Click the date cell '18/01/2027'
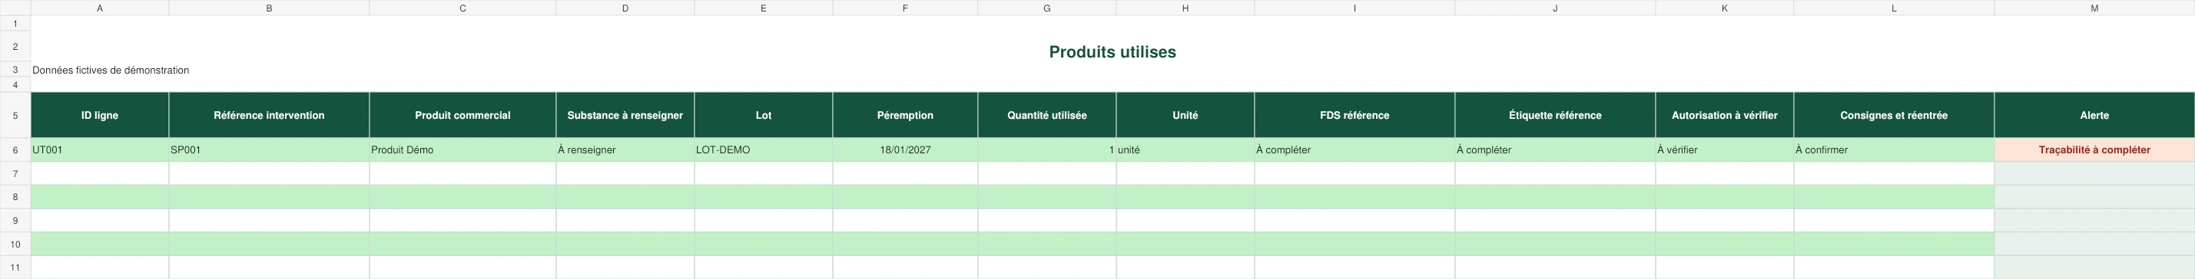Screen dimensions: 2195x279 click(x=905, y=149)
